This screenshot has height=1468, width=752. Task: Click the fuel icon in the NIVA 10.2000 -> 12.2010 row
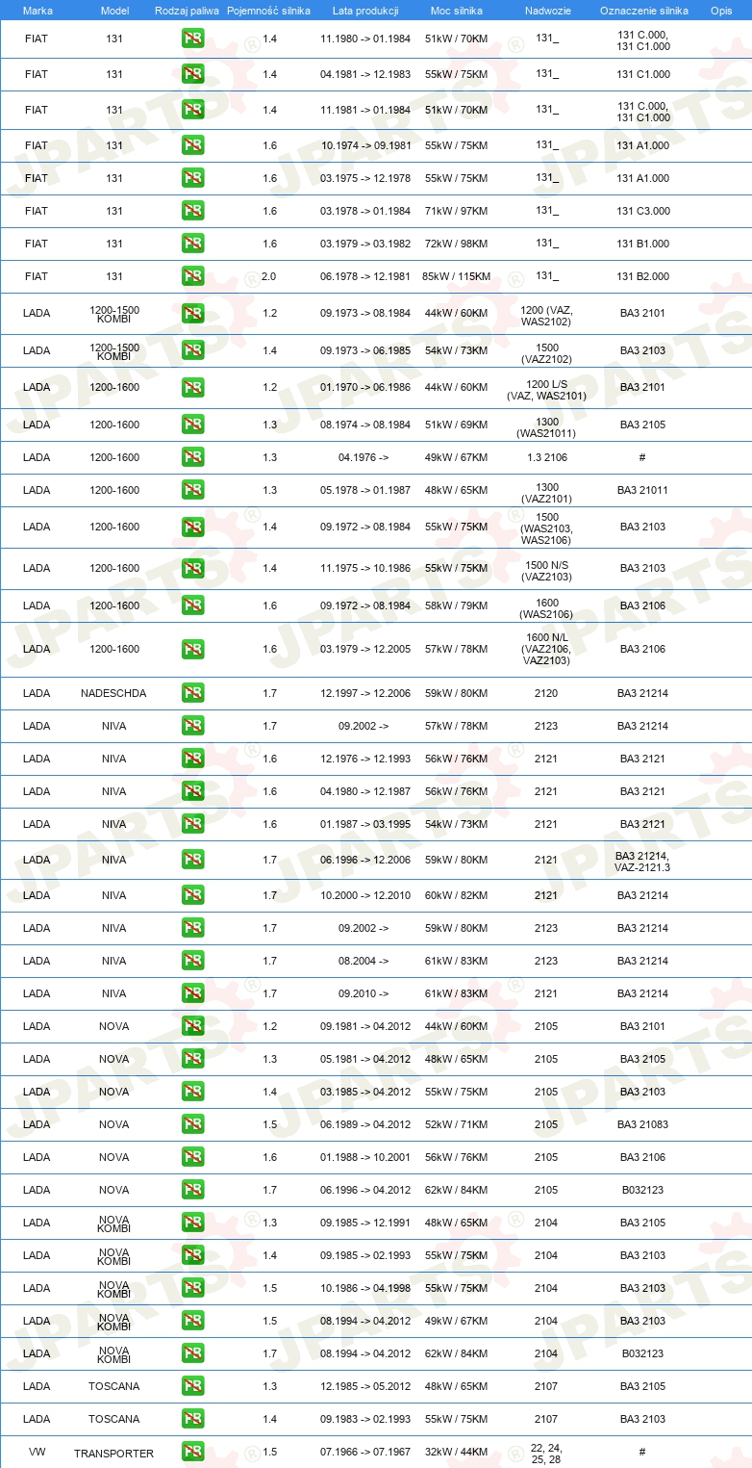pos(192,895)
